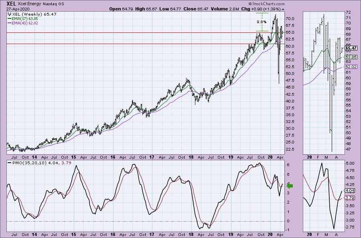361x238 pixels.
Task: Click the Open 64.79 value
Action: coord(121,9)
